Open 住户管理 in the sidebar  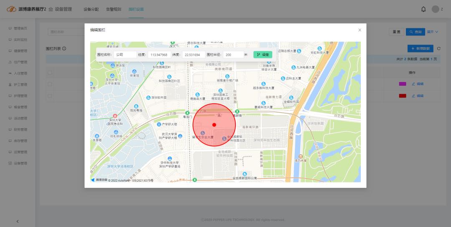18,62
